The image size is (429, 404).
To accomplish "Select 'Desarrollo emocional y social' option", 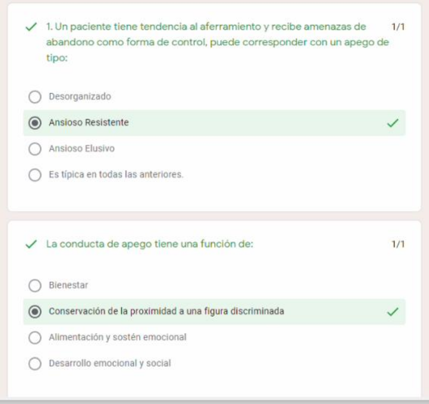I will [x=35, y=364].
